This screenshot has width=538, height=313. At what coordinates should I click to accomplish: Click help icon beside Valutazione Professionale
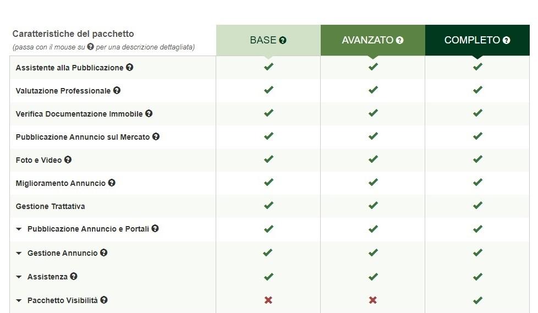coord(117,90)
